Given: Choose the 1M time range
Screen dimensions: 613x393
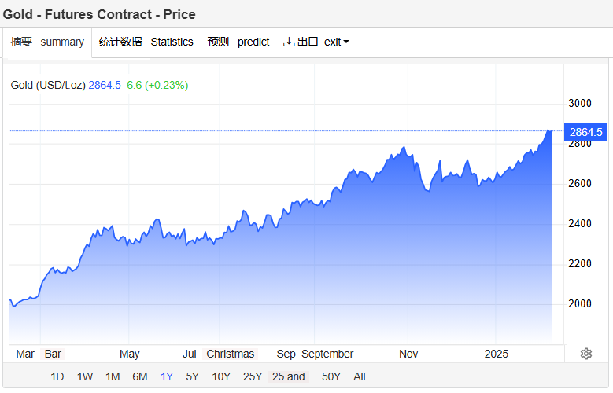Looking at the screenshot, I should pyautogui.click(x=113, y=376).
